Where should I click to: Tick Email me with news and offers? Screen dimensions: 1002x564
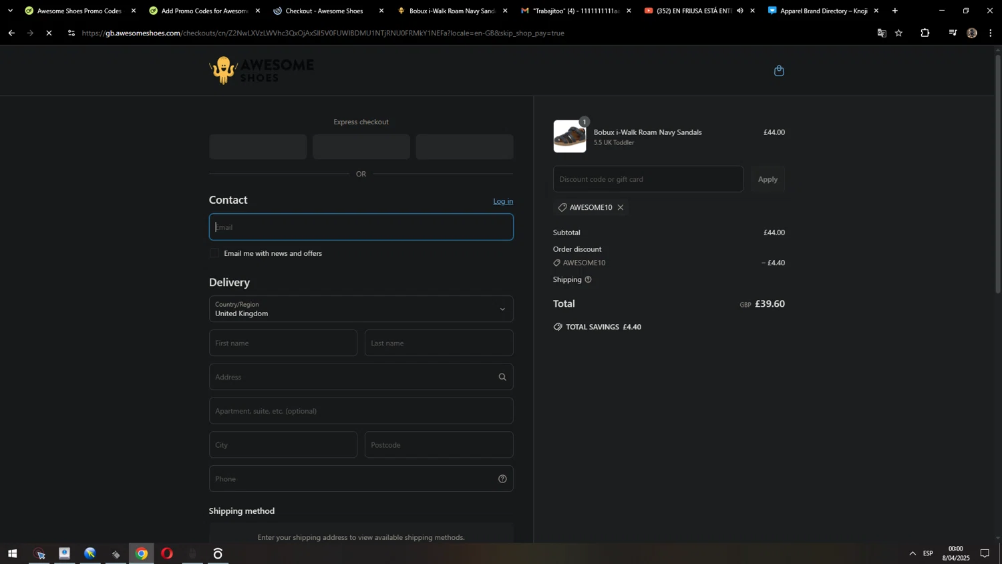pyautogui.click(x=214, y=253)
